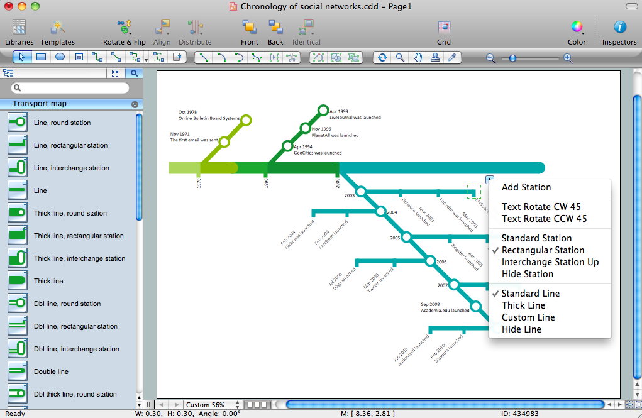
Task: Bring the selection to Front
Action: pos(250,32)
